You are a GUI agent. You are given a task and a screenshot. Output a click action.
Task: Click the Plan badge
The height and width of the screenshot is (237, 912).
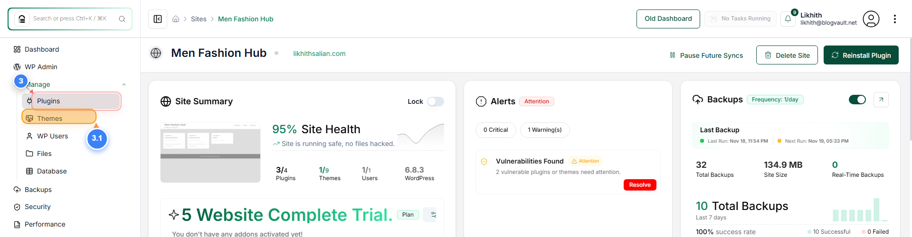click(x=408, y=215)
